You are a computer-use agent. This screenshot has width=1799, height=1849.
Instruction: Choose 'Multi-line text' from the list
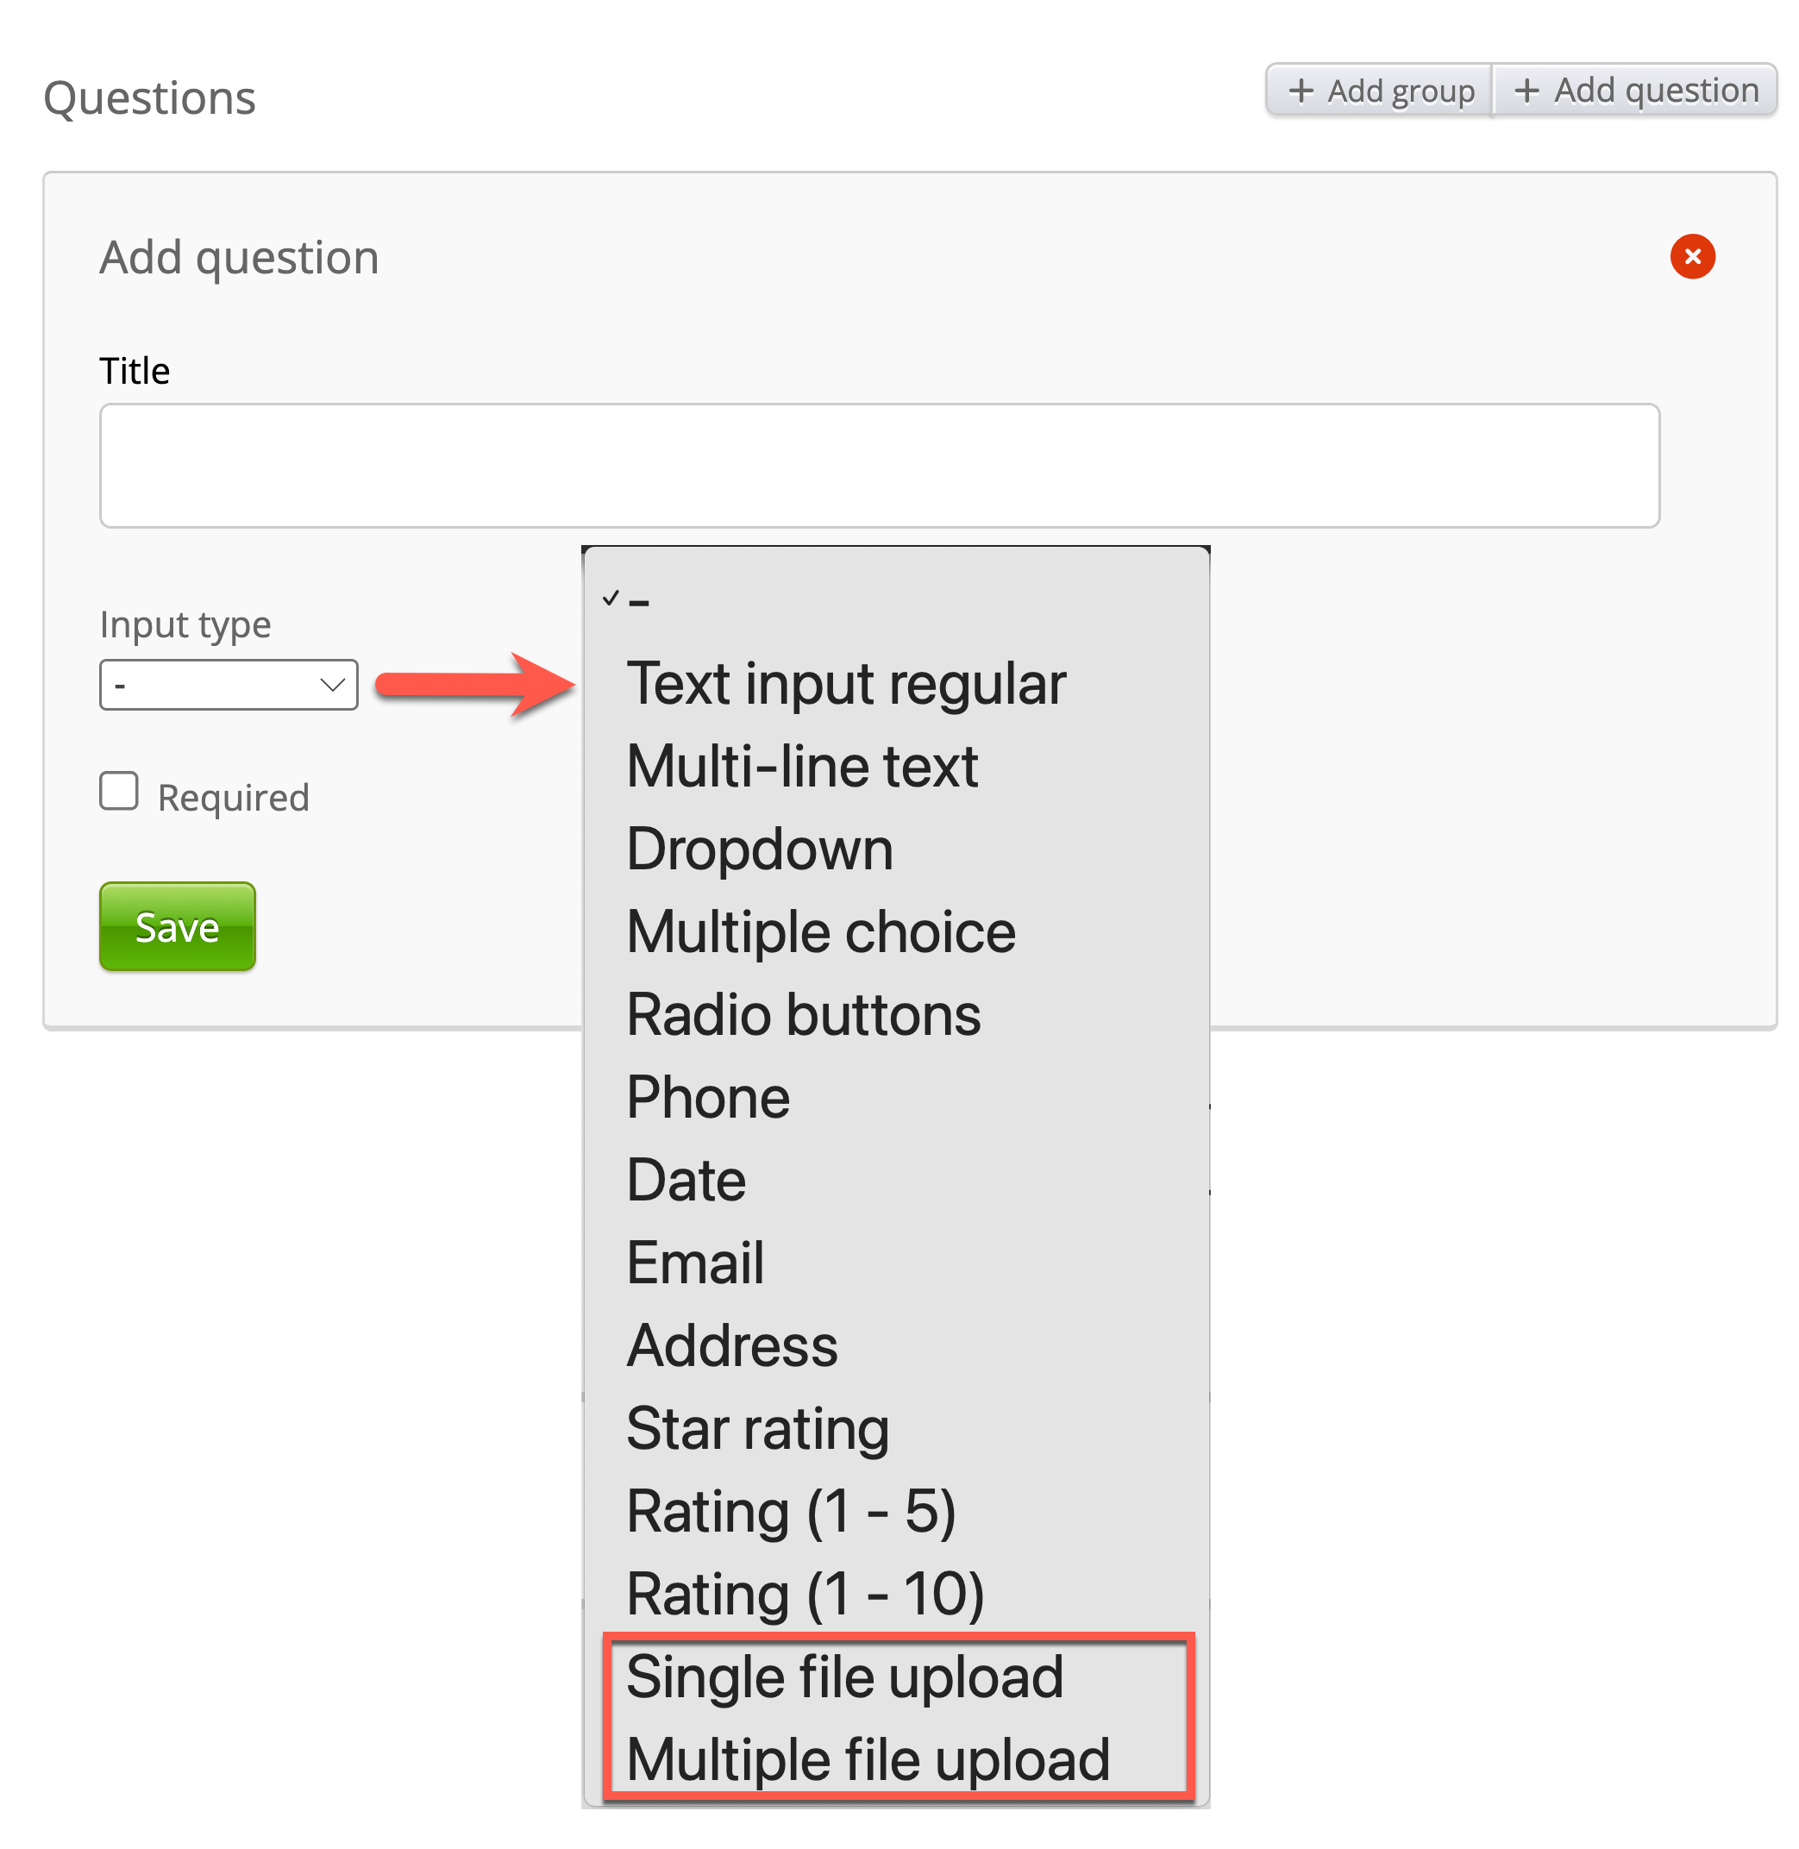pyautogui.click(x=802, y=766)
